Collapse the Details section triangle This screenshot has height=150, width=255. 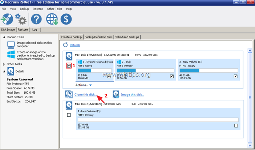(x=4, y=72)
